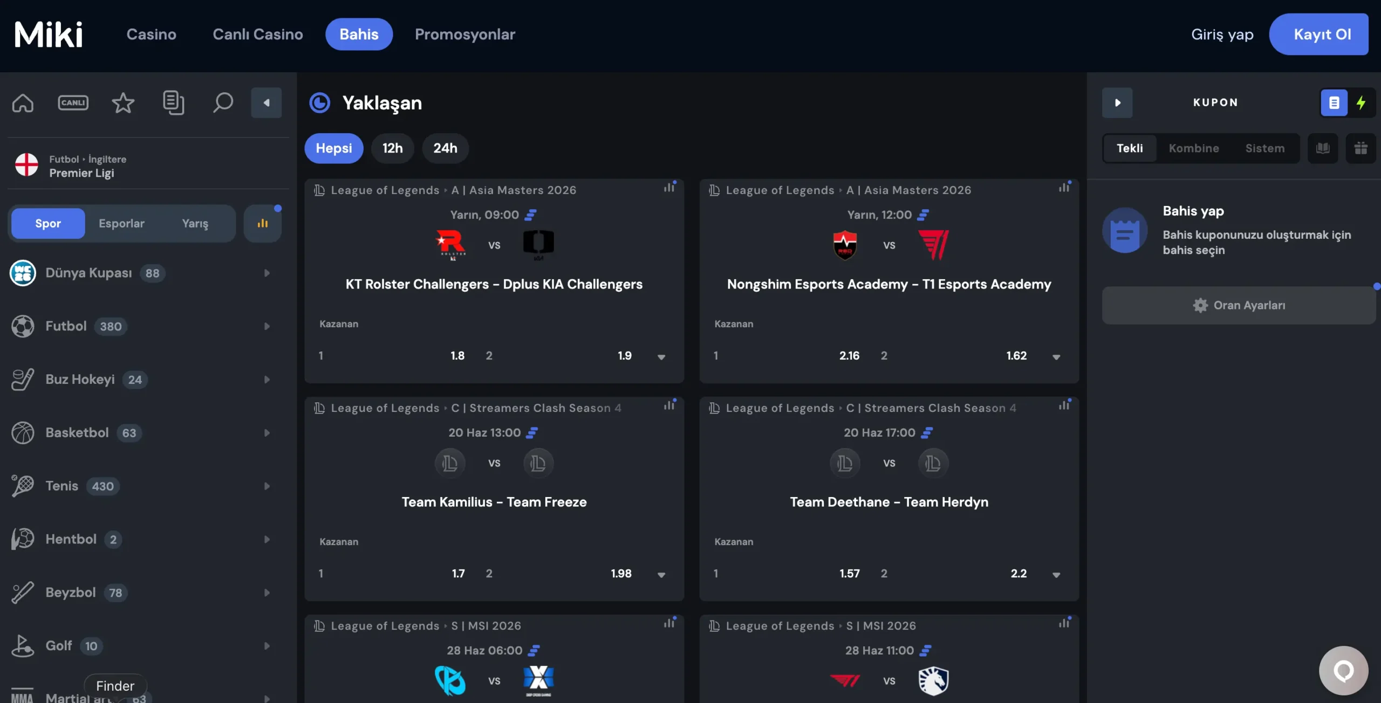Open favorites via the star icon
The image size is (1381, 703).
click(x=123, y=102)
